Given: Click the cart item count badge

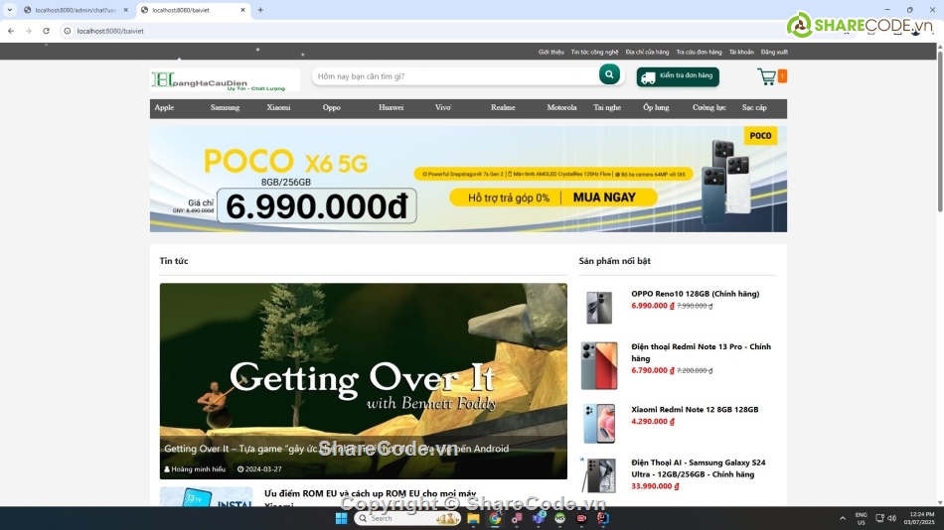Looking at the screenshot, I should pyautogui.click(x=782, y=76).
